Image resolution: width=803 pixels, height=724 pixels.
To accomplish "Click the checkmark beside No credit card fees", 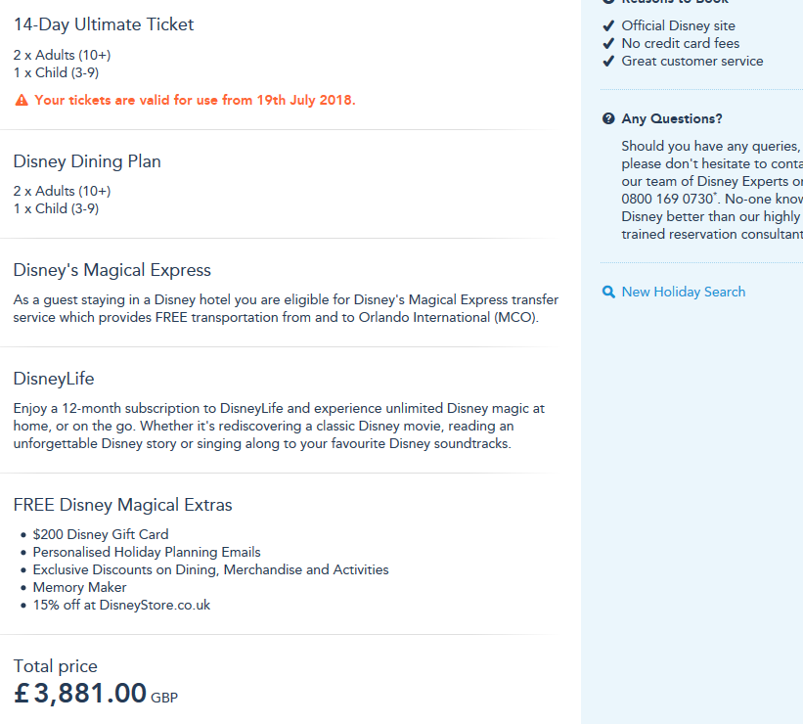I will click(x=608, y=43).
